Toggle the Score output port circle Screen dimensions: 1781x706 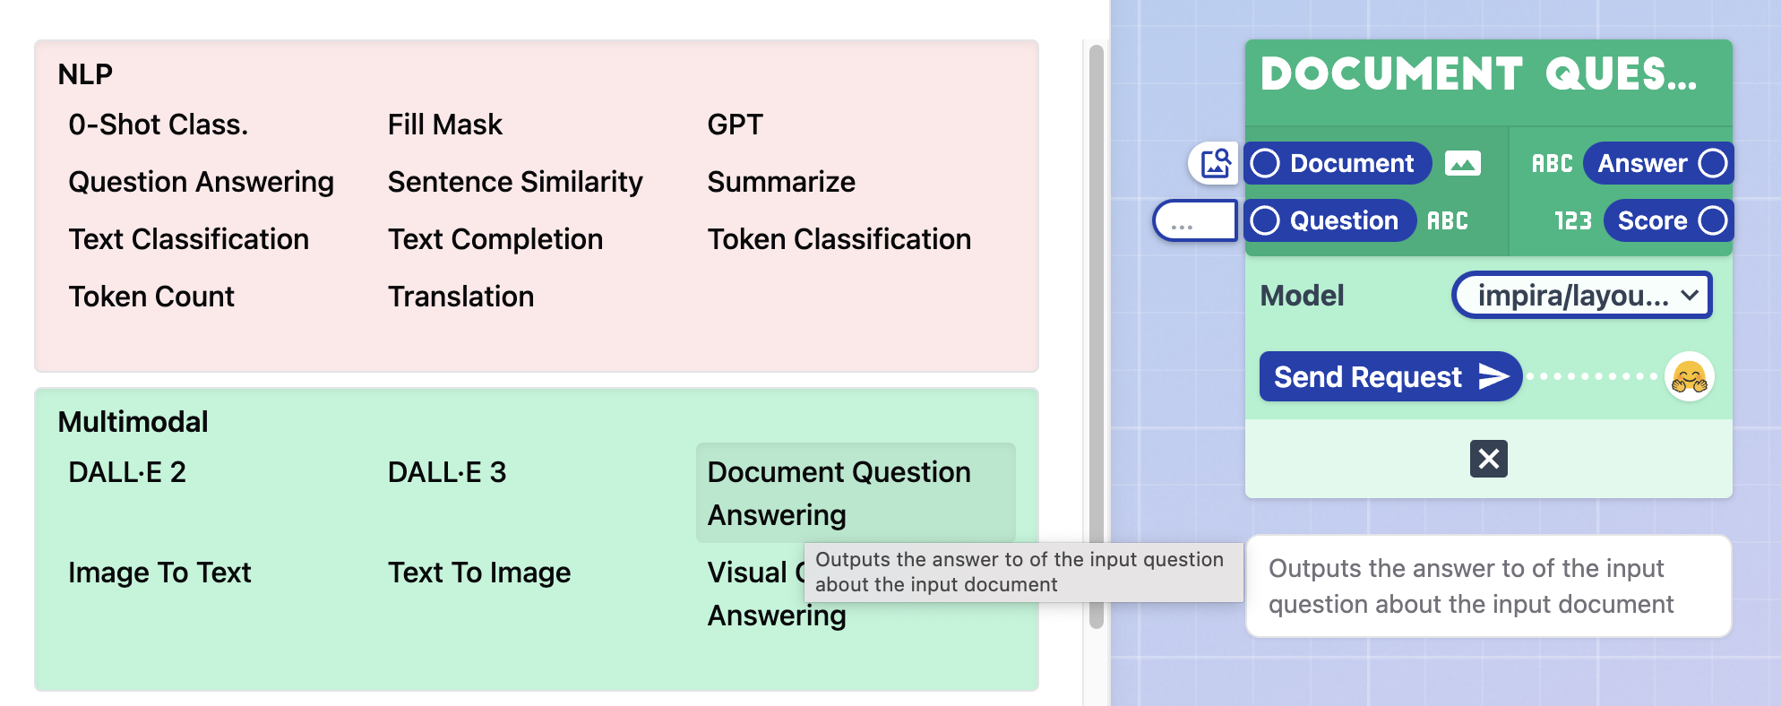[1712, 221]
